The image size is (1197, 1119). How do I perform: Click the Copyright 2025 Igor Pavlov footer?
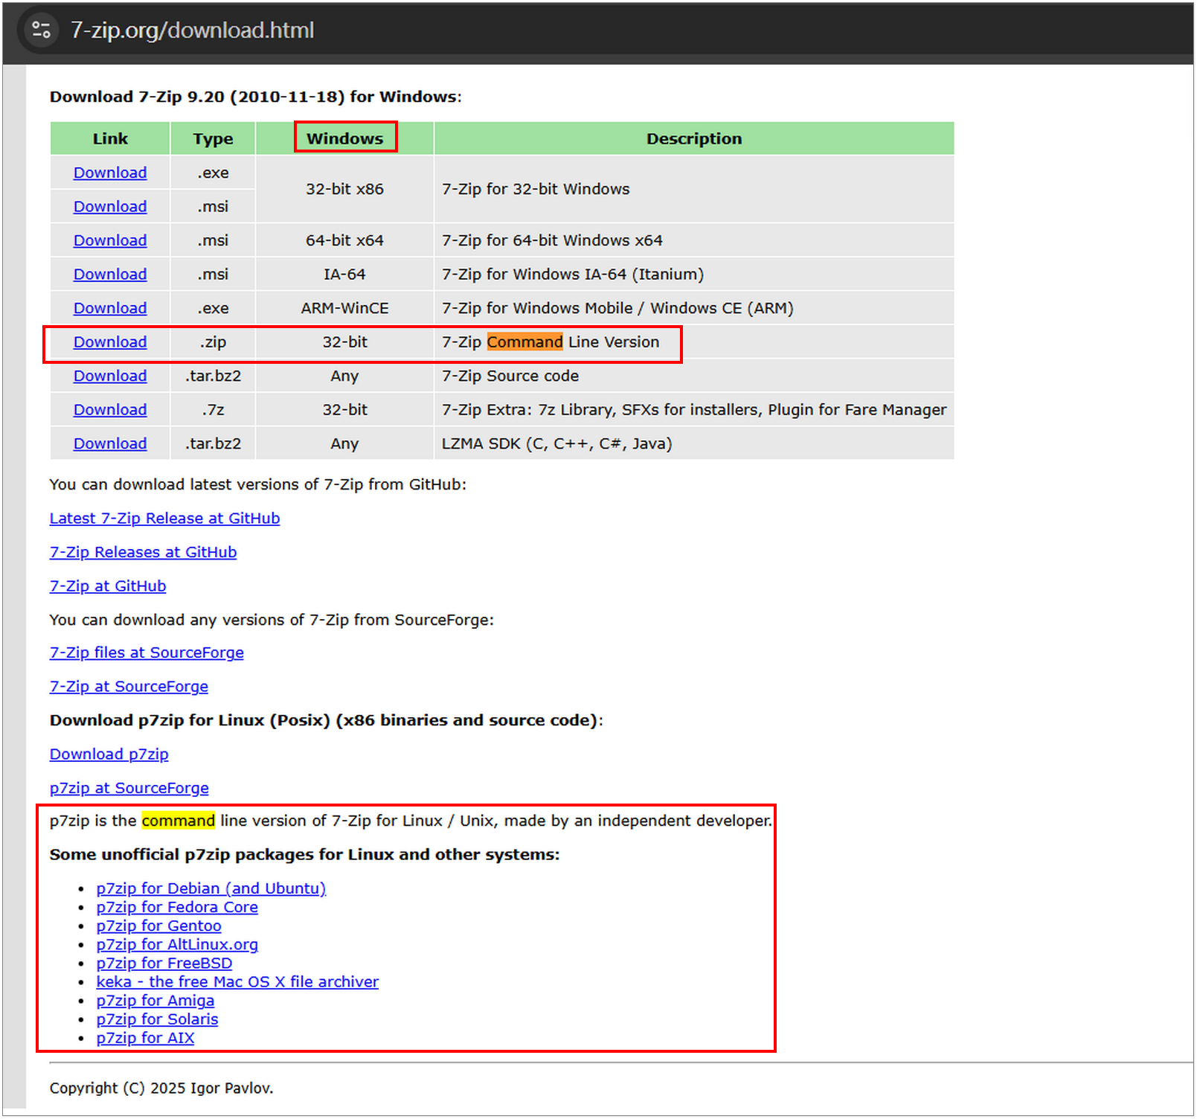click(x=161, y=1088)
